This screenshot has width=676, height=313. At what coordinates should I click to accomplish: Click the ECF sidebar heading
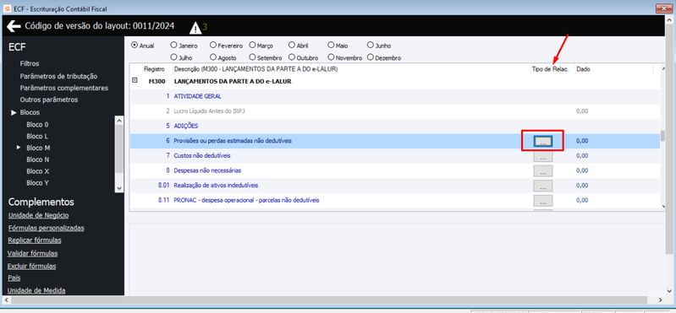click(x=17, y=47)
